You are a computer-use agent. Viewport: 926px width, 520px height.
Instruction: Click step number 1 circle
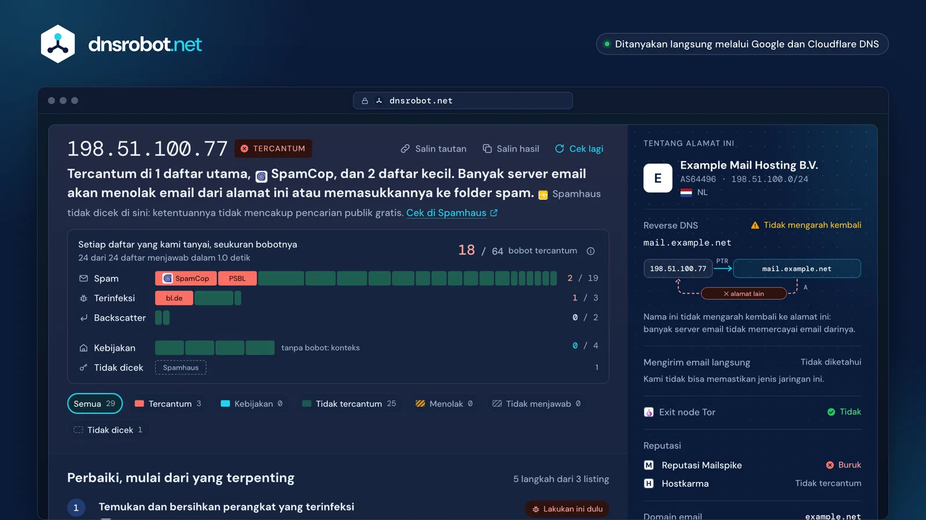(x=76, y=508)
